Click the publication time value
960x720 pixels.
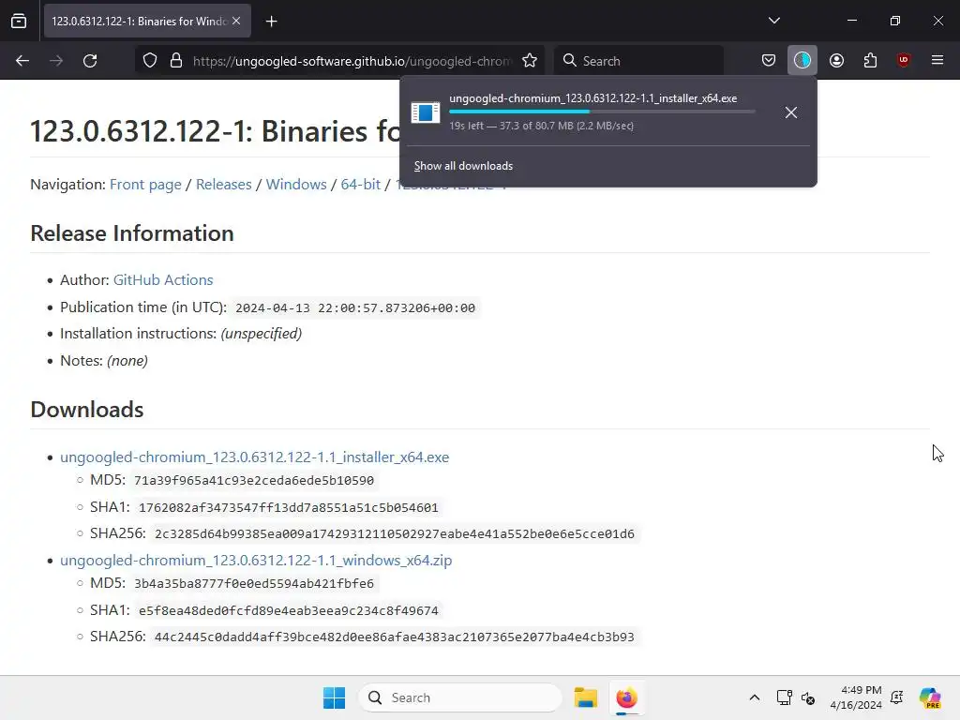tap(355, 307)
